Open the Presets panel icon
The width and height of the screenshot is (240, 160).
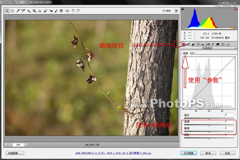click(223, 44)
